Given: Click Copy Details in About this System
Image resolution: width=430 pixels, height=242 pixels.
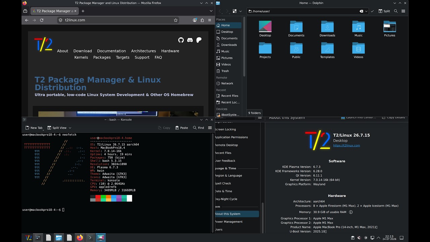Looking at the screenshot, I should (393, 117).
